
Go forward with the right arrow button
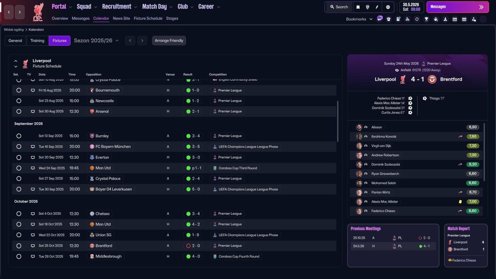20,12
